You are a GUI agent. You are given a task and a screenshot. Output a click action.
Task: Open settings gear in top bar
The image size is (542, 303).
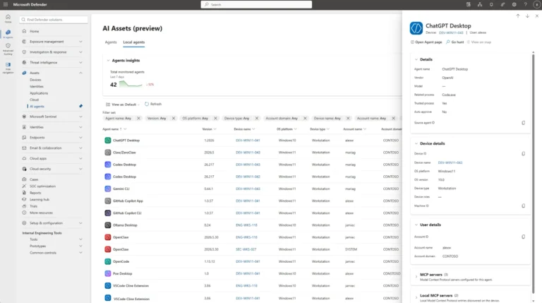pyautogui.click(x=514, y=4)
